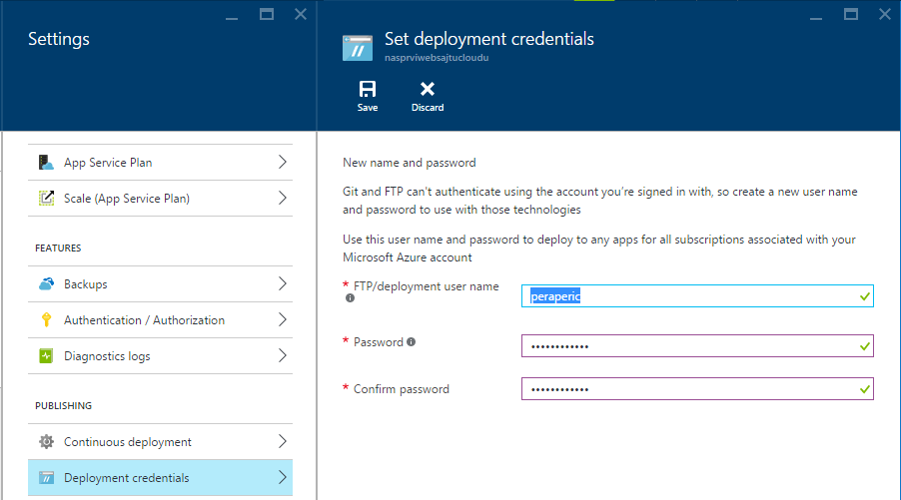The image size is (901, 500).
Task: Click info icon under FTP/deployment user name
Action: 350,298
